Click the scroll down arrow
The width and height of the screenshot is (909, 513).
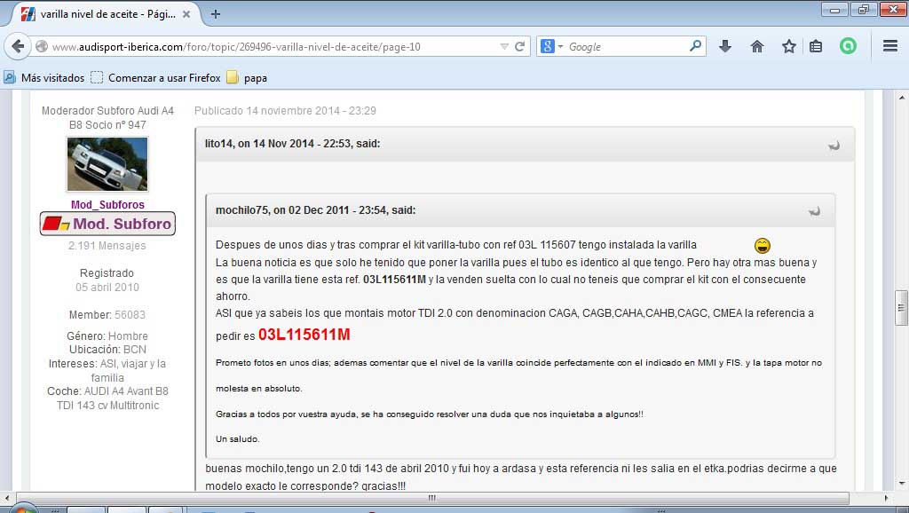(x=901, y=483)
